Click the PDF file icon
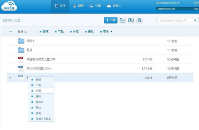This screenshot has width=199, height=130. click(21, 59)
